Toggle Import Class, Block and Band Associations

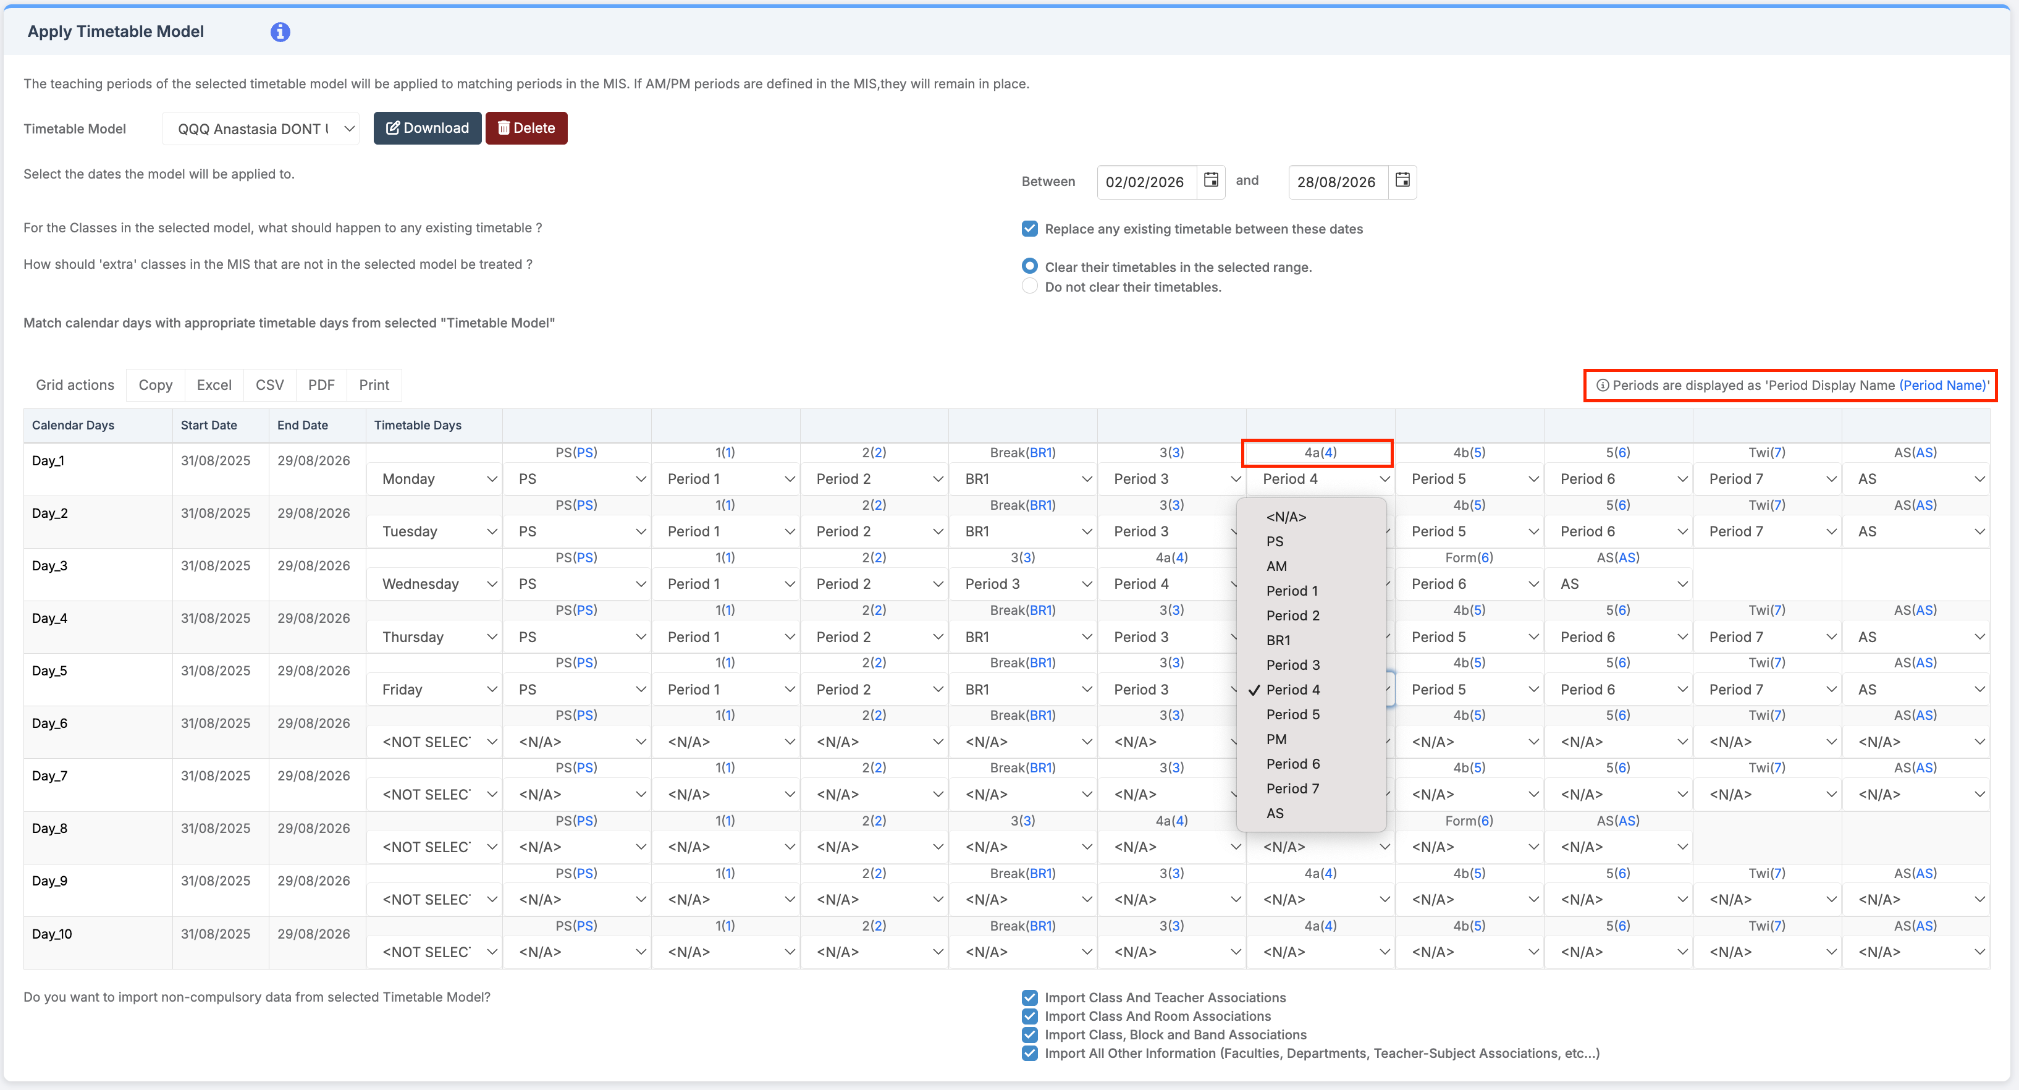pos(1029,1035)
